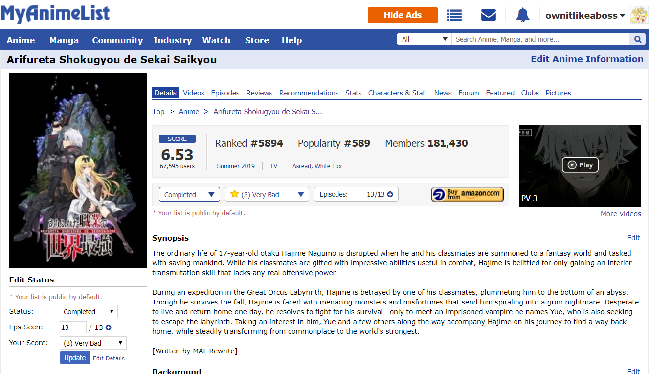650x374 pixels.
Task: Increment episodes with plus icon beside 13/13
Action: [390, 194]
